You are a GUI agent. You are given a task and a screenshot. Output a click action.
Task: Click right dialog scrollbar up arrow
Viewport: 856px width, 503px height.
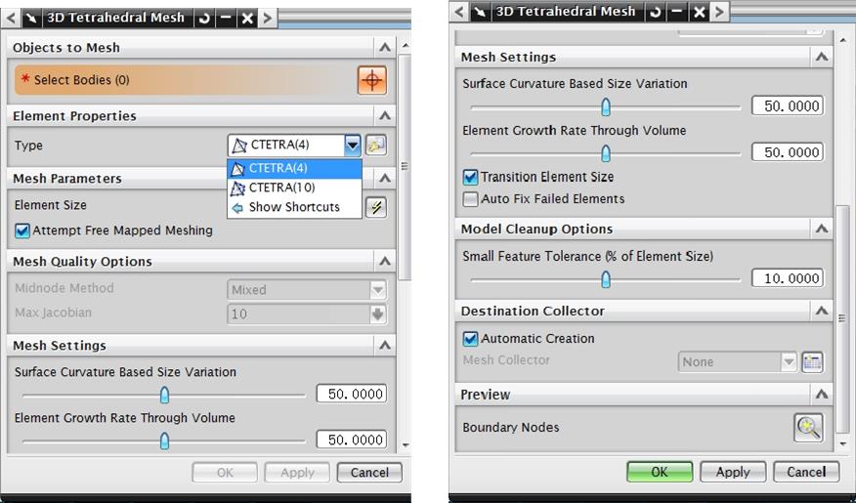click(x=844, y=39)
